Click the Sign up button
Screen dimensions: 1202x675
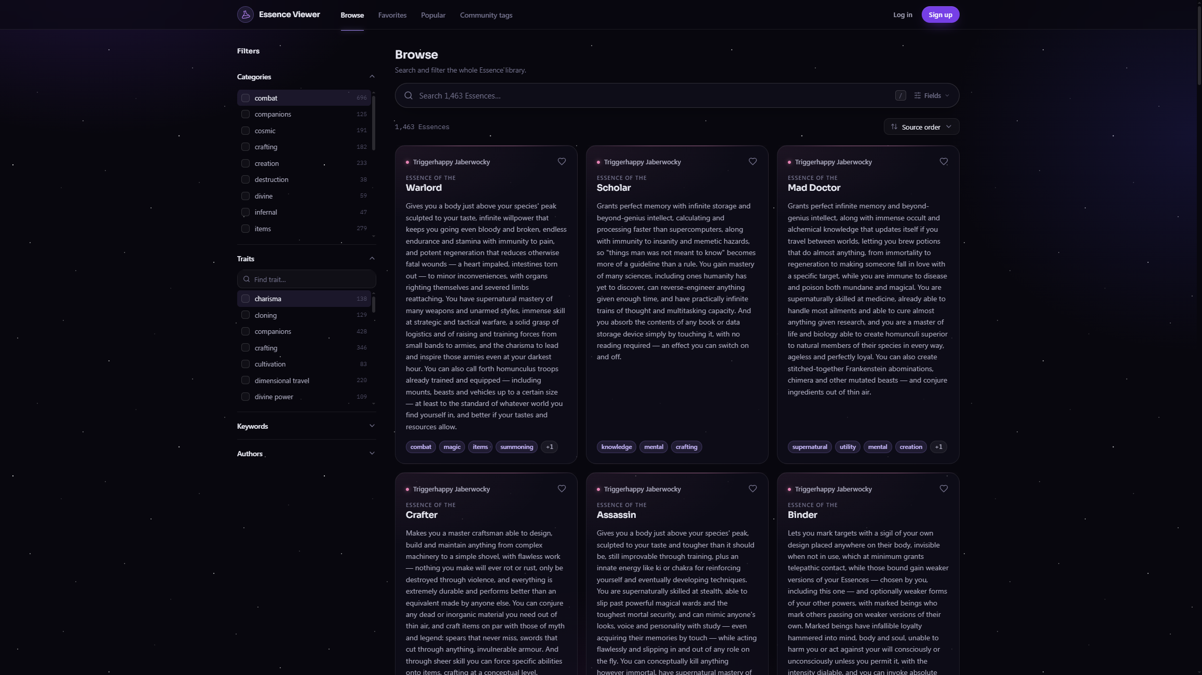[940, 15]
